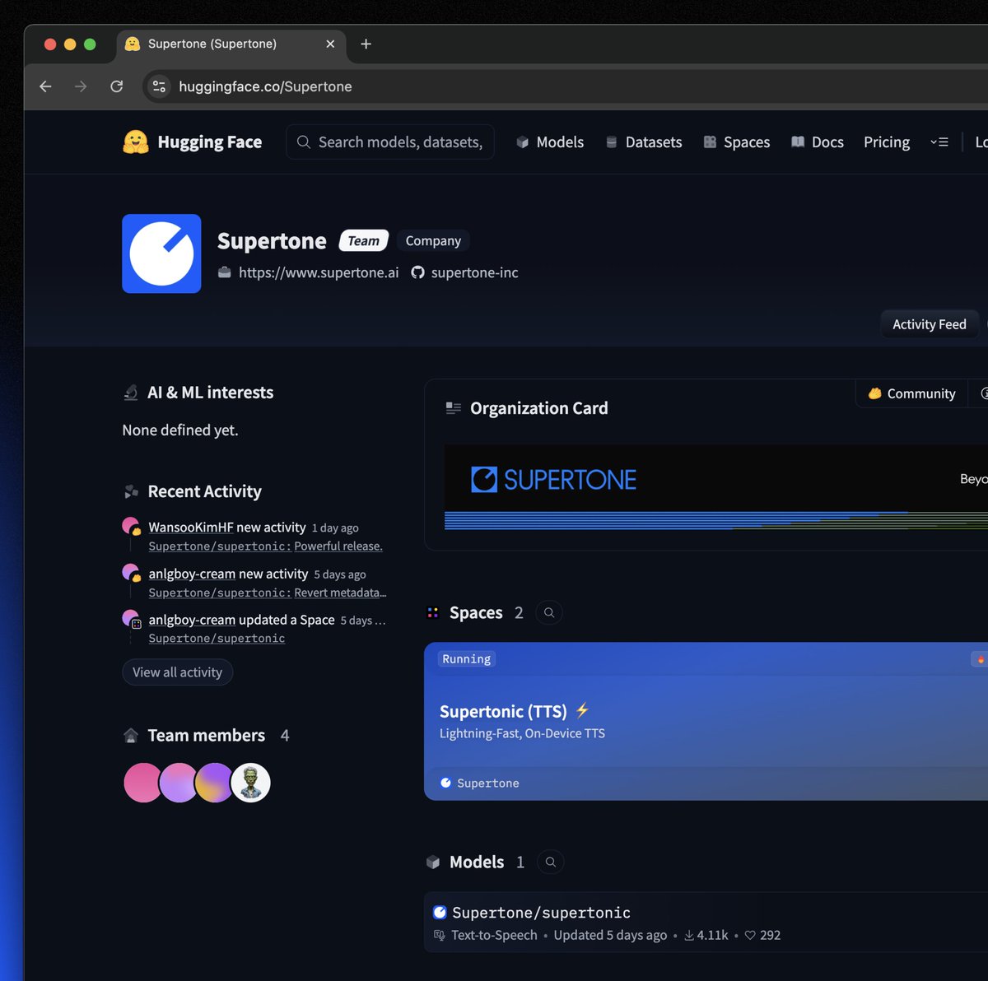
Task: Open the Datasets nav item
Action: tap(644, 142)
